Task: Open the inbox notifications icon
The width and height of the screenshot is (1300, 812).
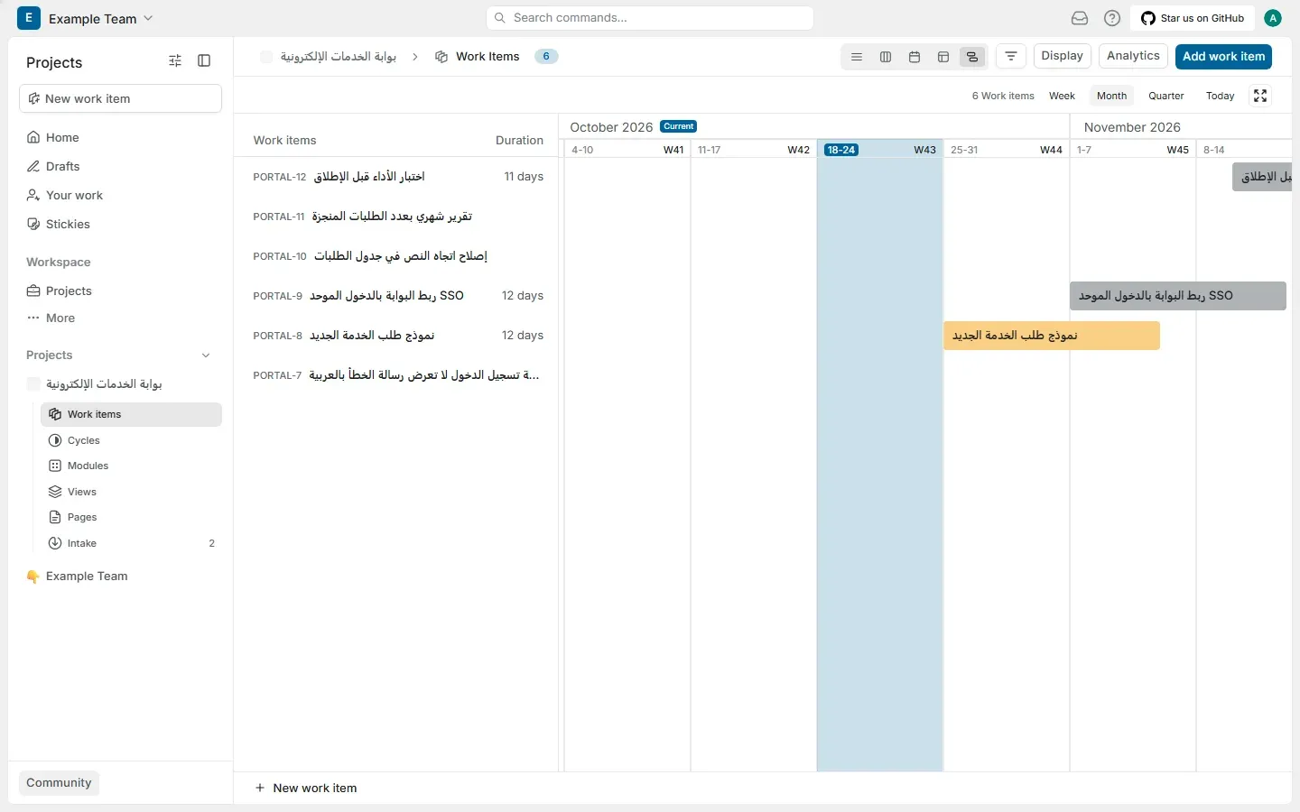Action: 1080,18
